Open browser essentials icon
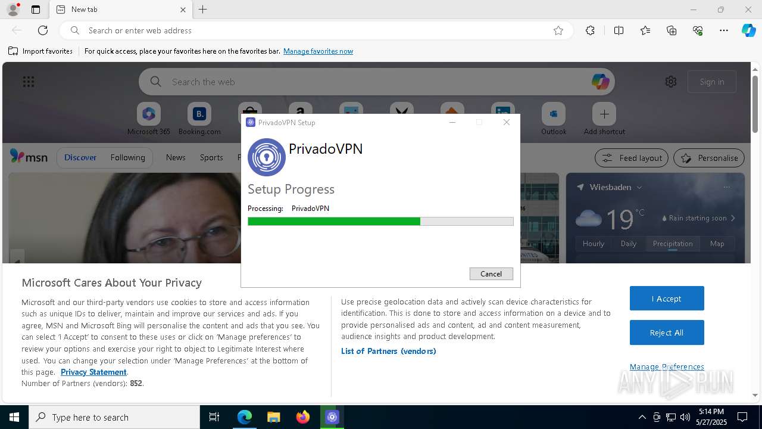762x429 pixels. pyautogui.click(x=698, y=30)
